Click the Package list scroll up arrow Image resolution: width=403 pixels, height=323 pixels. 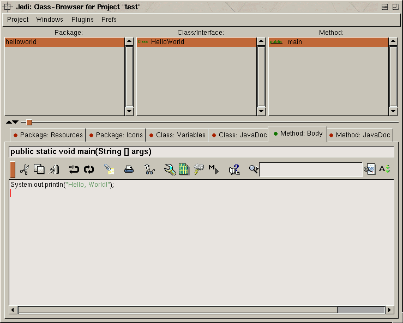tap(129, 41)
